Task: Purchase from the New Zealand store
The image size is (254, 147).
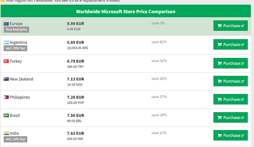Action: tap(230, 81)
